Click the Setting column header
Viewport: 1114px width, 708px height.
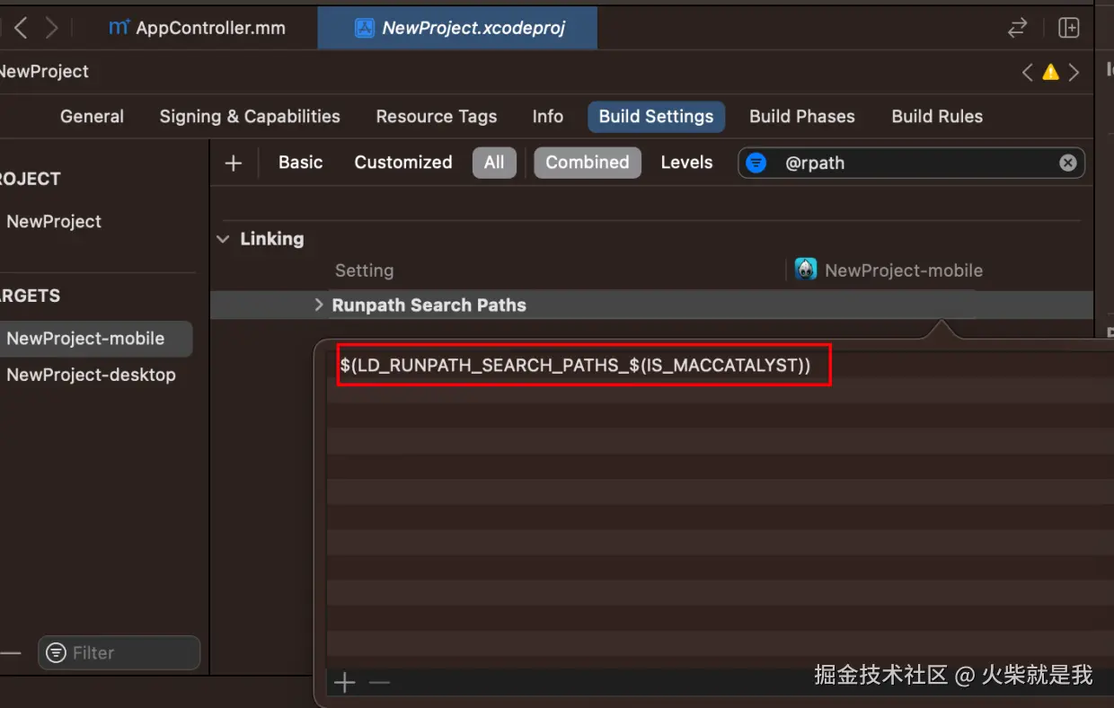(364, 270)
